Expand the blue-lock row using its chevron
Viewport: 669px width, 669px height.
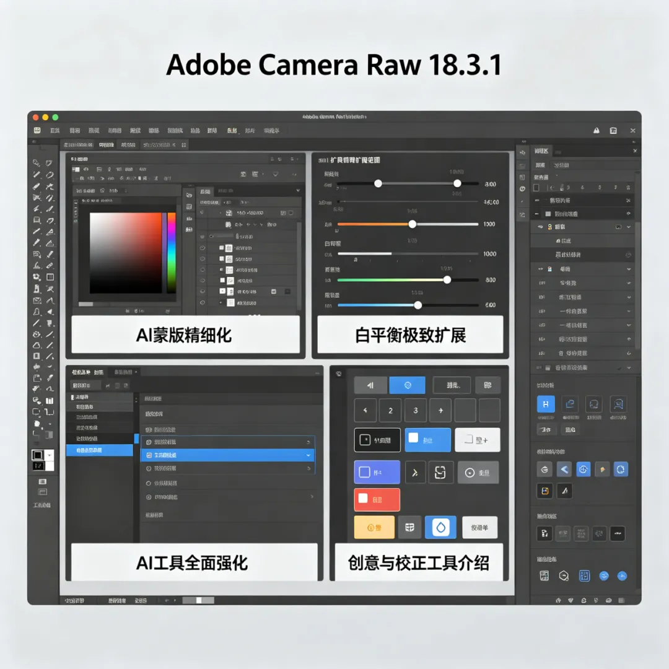click(629, 269)
